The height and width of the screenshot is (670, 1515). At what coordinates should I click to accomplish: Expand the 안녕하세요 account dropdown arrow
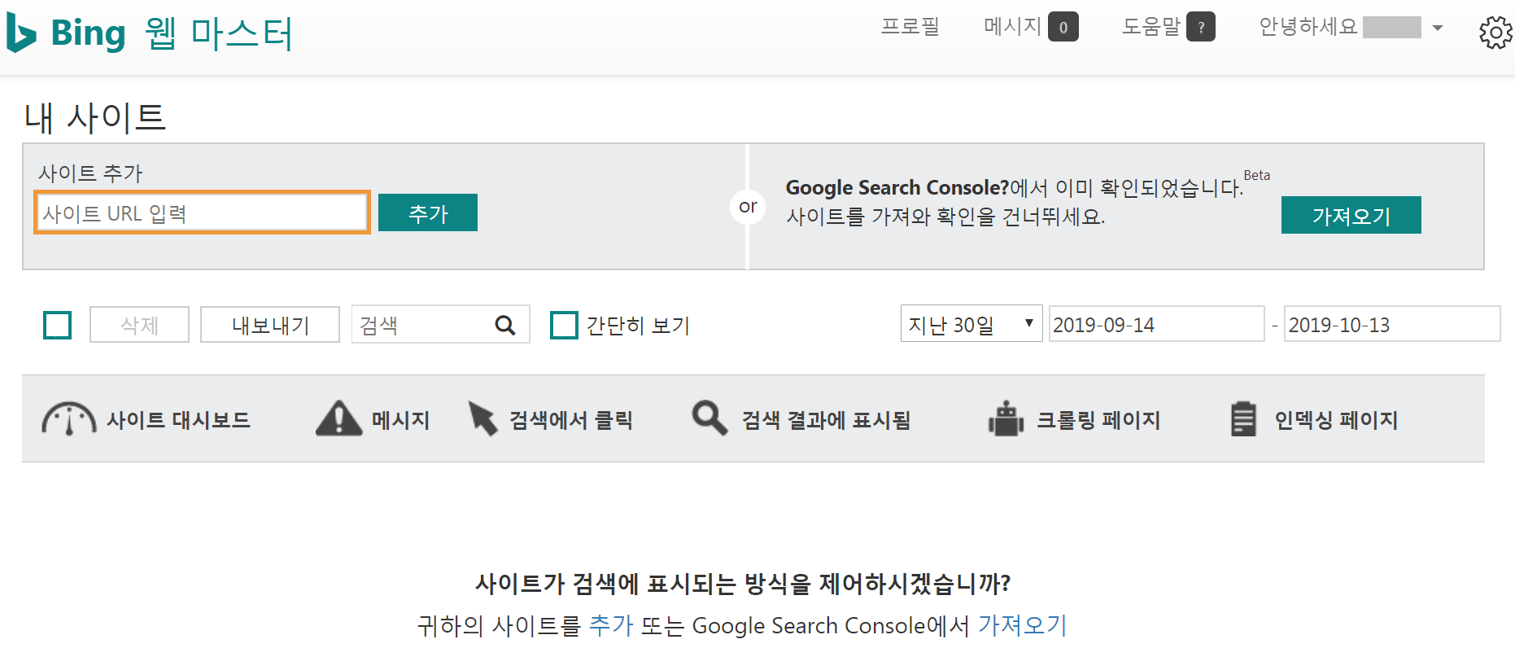[x=1438, y=28]
